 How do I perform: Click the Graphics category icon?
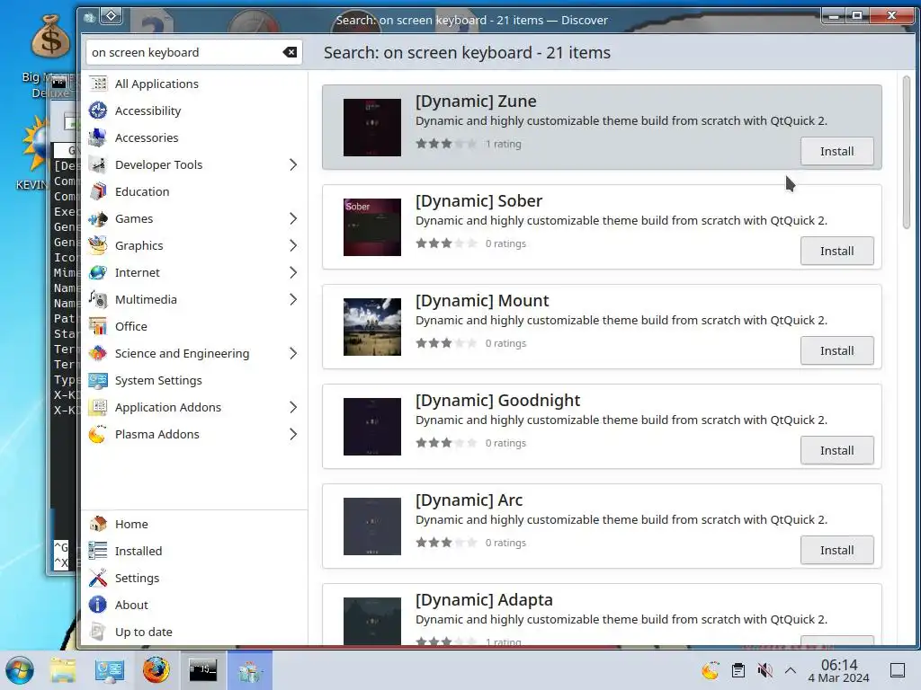(98, 246)
